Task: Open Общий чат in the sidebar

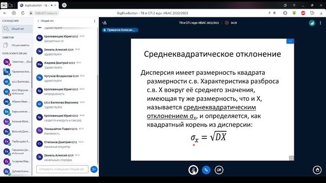Action: 17,29
